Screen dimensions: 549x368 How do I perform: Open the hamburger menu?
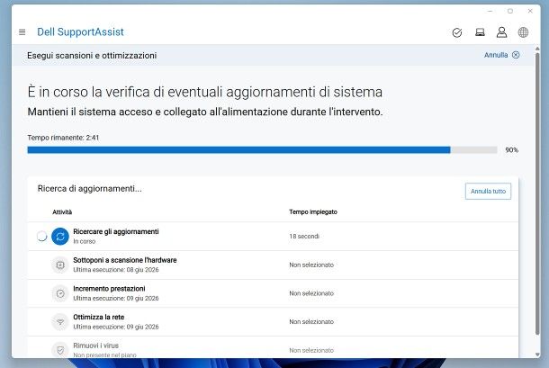pos(22,32)
